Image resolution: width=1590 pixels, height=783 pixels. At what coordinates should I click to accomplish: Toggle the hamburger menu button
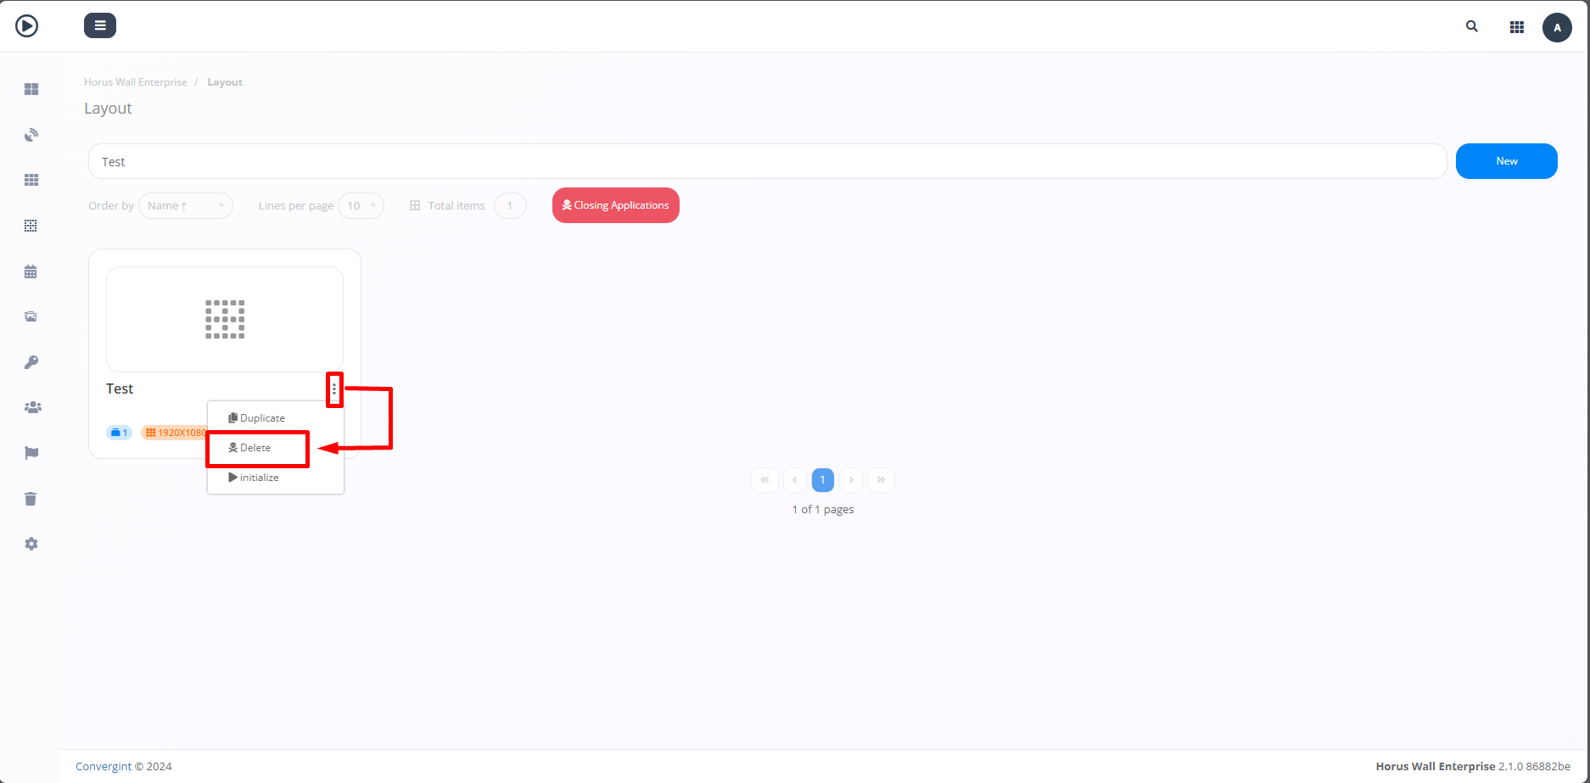(100, 25)
